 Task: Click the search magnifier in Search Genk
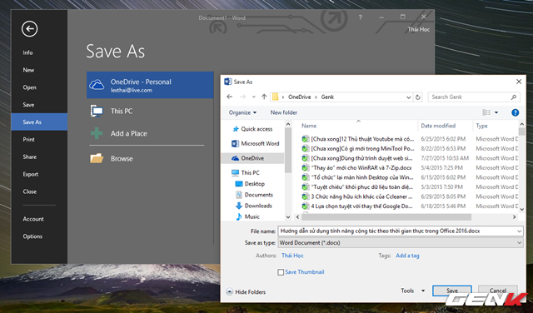[514, 97]
